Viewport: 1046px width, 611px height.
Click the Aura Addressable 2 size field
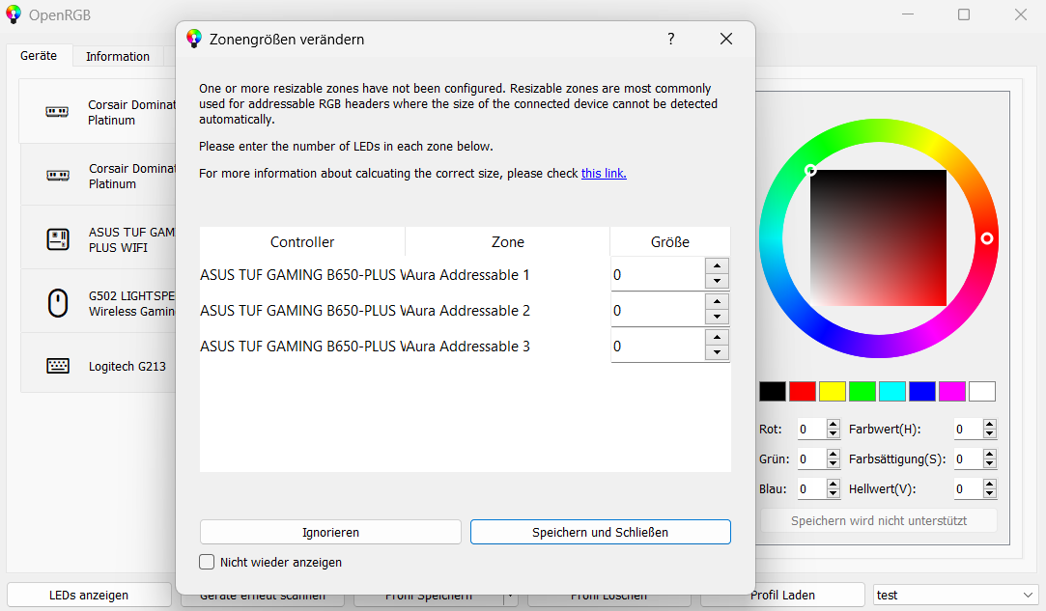(659, 310)
